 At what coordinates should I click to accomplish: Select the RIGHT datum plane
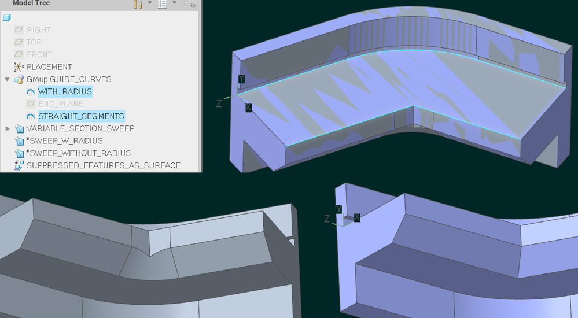click(x=38, y=30)
